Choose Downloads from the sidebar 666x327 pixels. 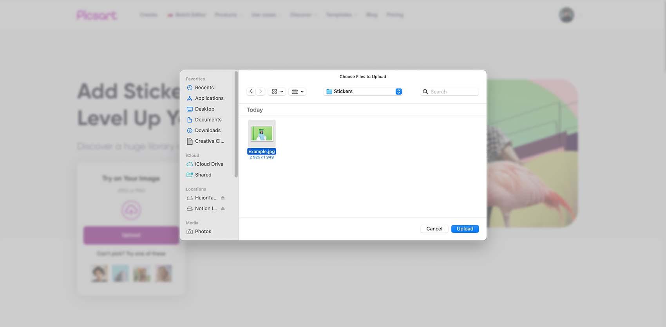tap(208, 130)
